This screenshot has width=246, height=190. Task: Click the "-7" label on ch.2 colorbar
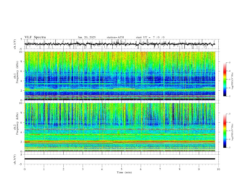click(x=229, y=148)
